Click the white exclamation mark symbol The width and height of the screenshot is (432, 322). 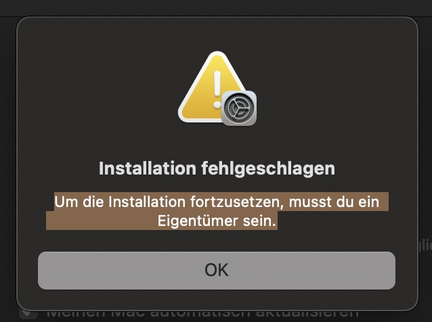[x=217, y=89]
